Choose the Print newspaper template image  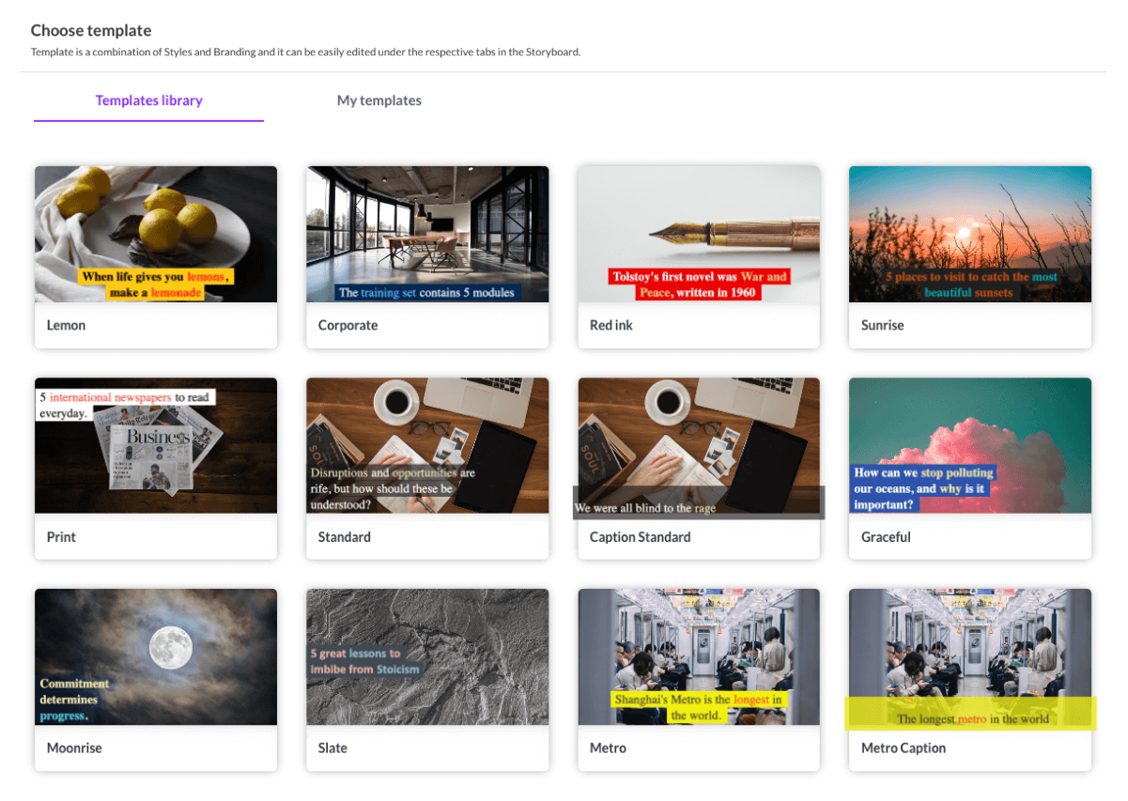(x=156, y=445)
